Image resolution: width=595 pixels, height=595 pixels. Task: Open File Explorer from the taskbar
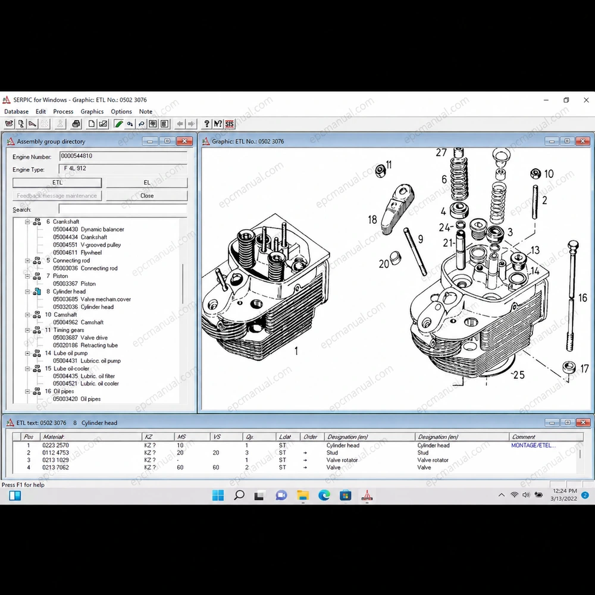[x=303, y=495]
